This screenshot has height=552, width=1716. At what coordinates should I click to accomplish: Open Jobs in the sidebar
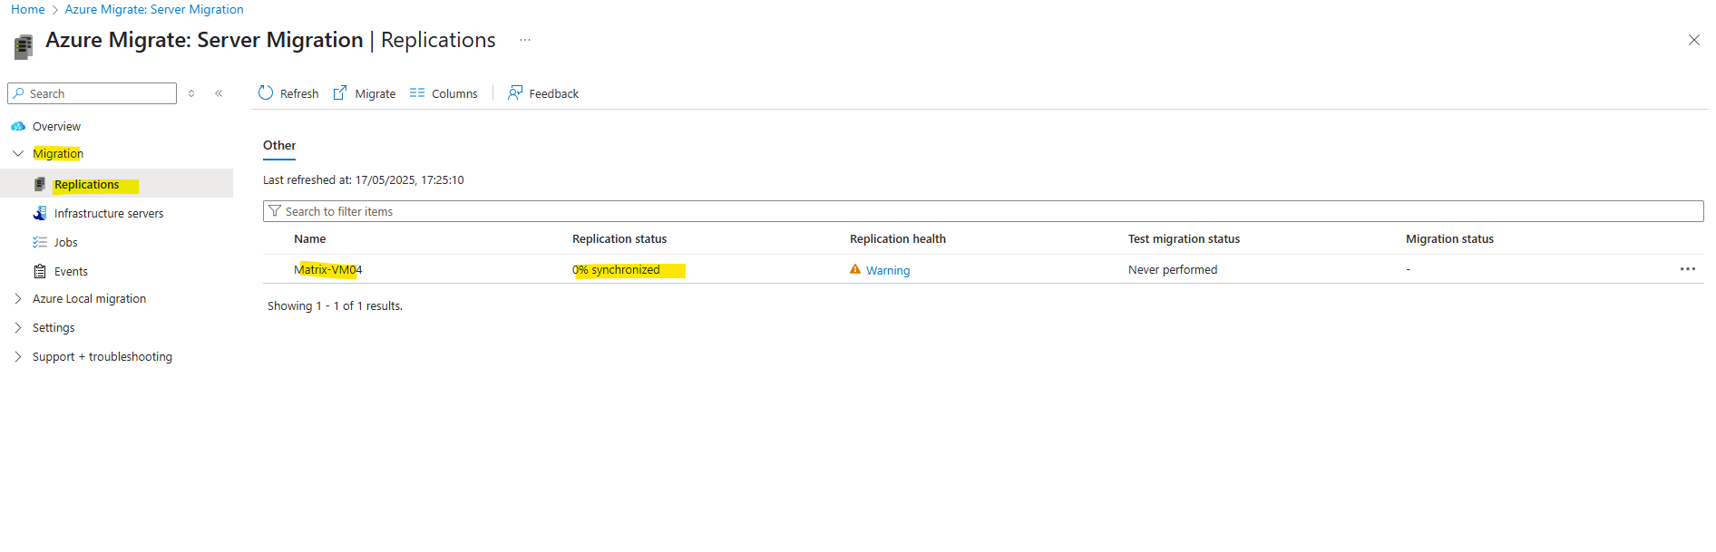click(66, 243)
